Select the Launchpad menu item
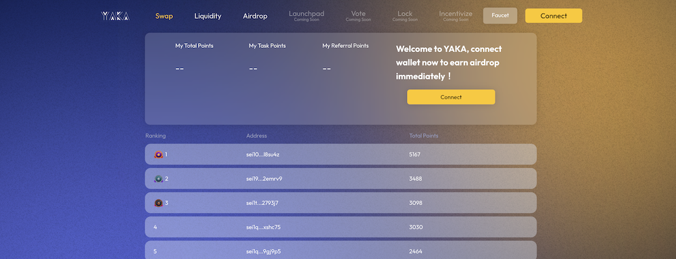 tap(306, 16)
